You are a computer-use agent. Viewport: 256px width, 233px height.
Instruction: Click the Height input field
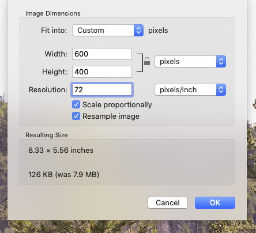[x=102, y=72]
